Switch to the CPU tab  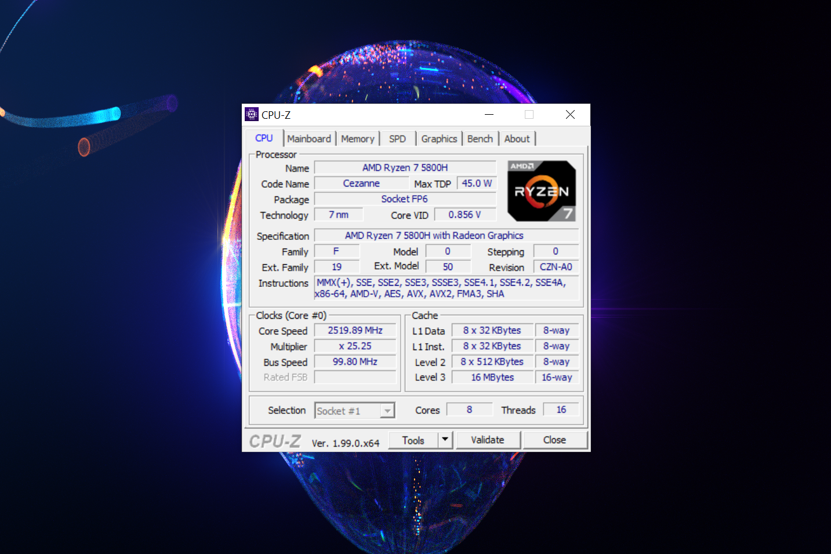pyautogui.click(x=264, y=138)
